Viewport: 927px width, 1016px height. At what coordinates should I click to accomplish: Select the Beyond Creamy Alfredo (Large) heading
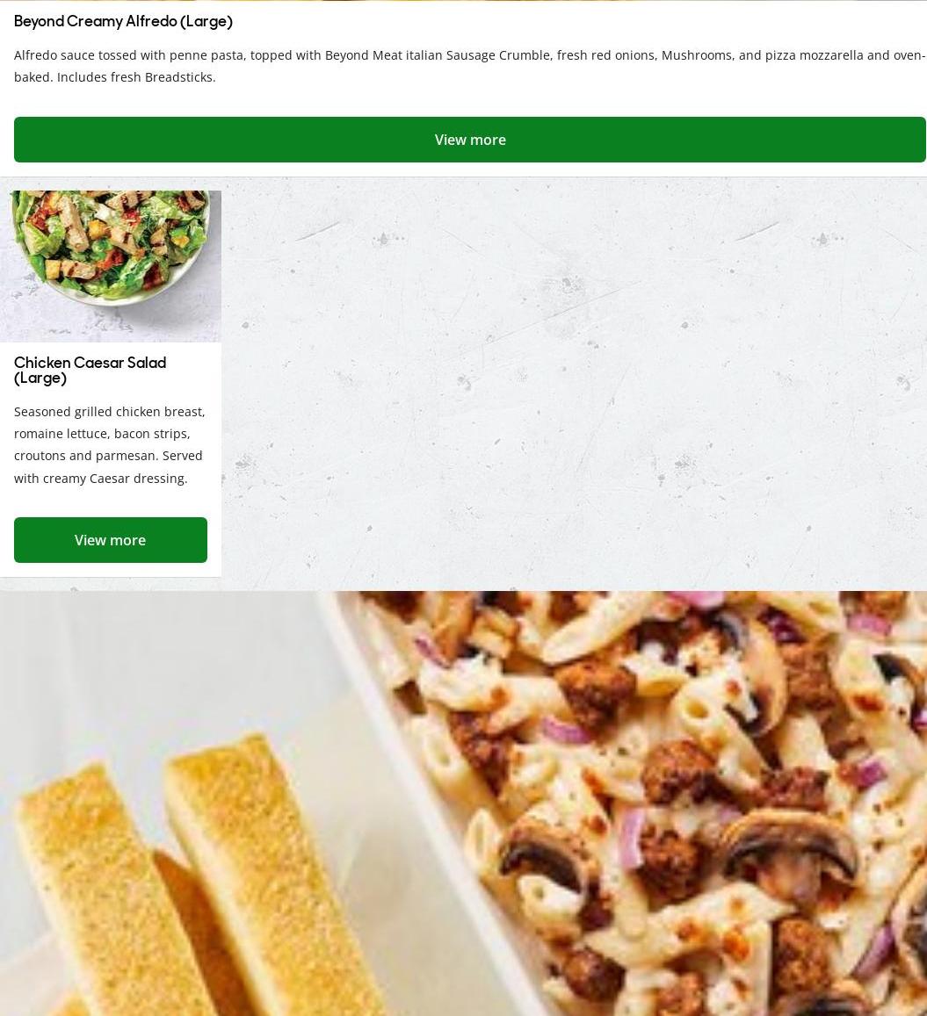coord(123,21)
